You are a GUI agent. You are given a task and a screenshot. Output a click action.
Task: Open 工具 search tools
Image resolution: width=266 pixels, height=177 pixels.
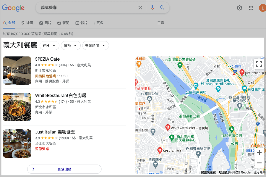[x=161, y=23]
